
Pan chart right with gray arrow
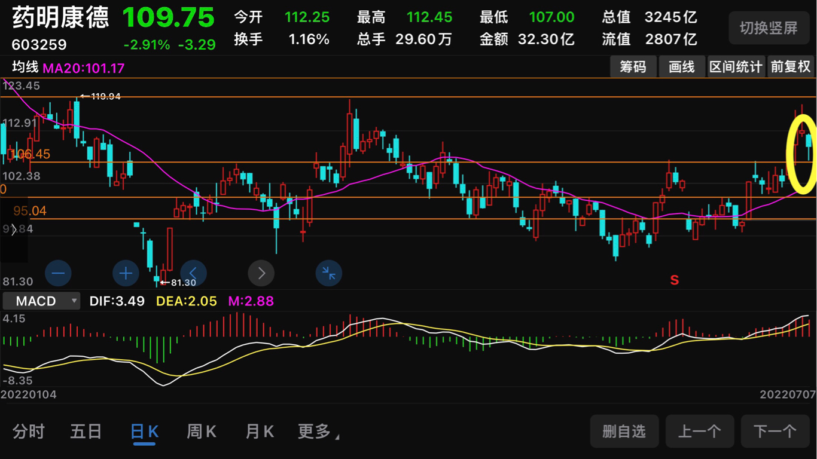[261, 274]
